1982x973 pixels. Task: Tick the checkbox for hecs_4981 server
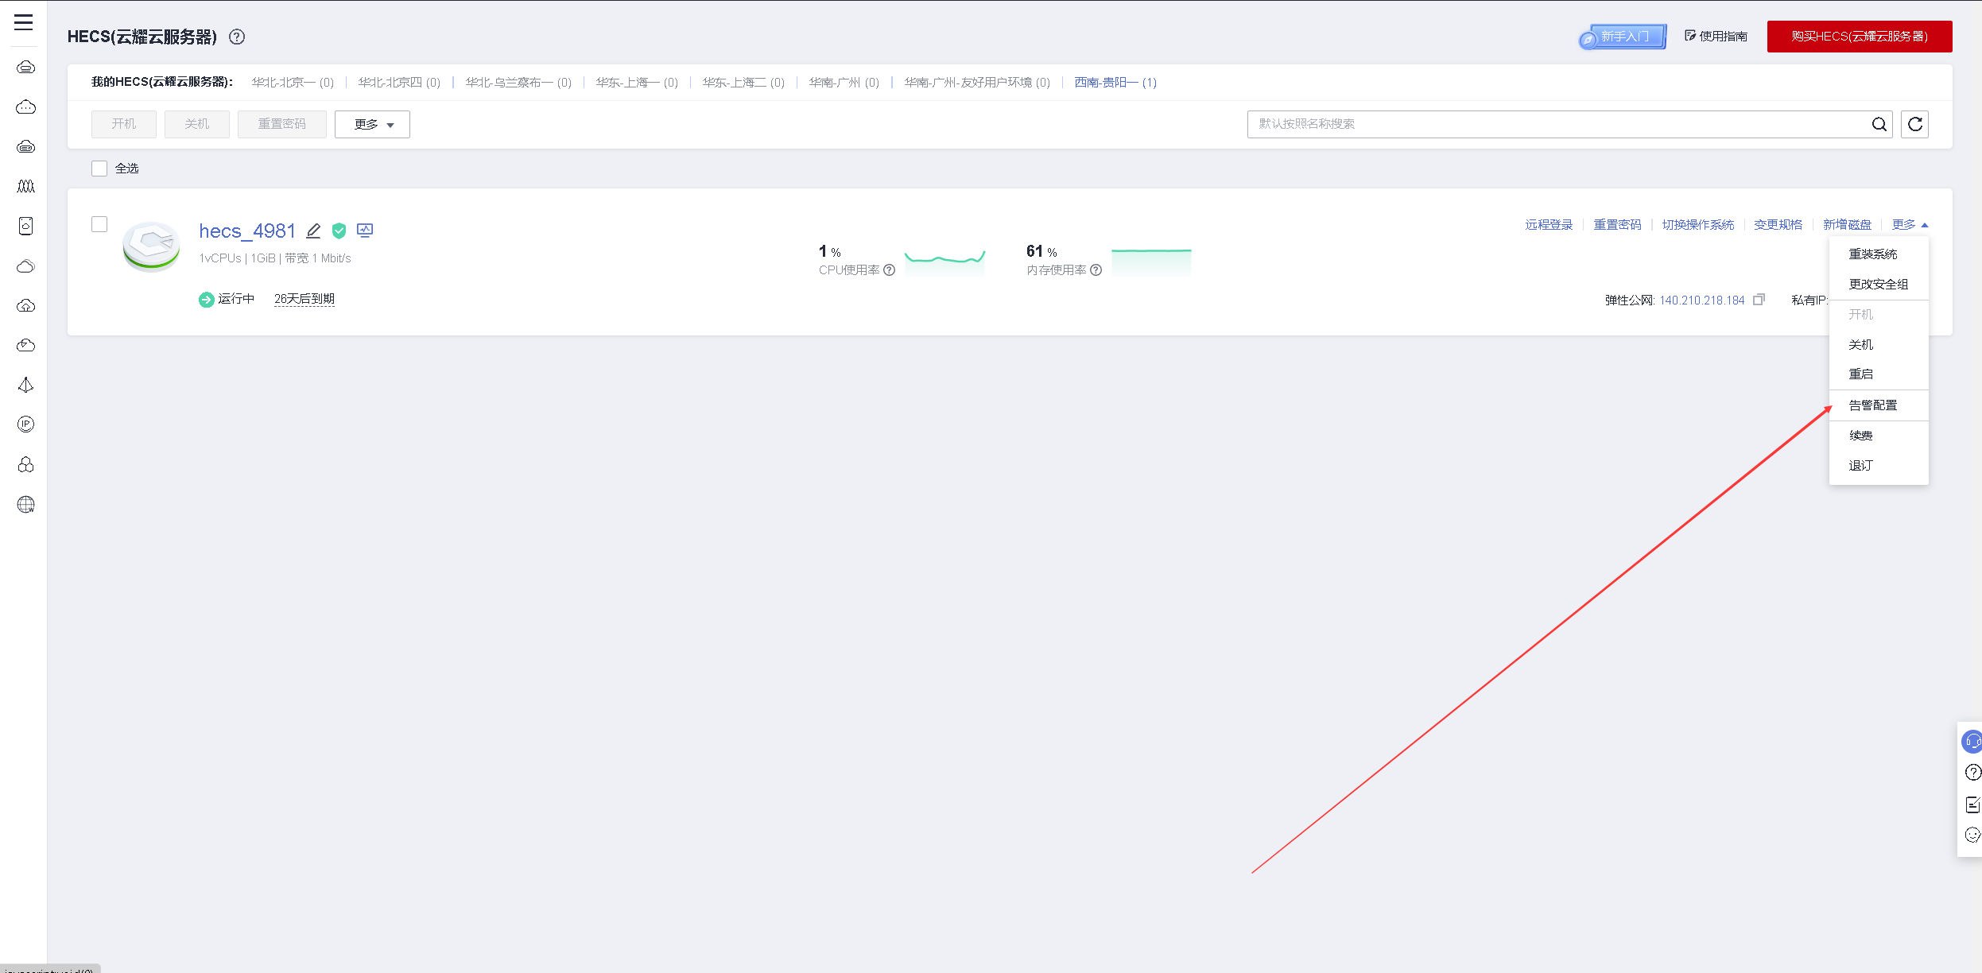click(99, 224)
